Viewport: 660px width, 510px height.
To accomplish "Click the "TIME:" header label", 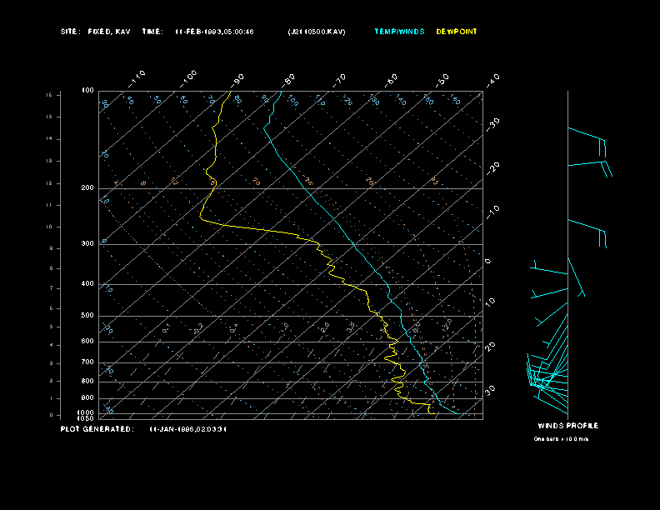I will pos(152,32).
